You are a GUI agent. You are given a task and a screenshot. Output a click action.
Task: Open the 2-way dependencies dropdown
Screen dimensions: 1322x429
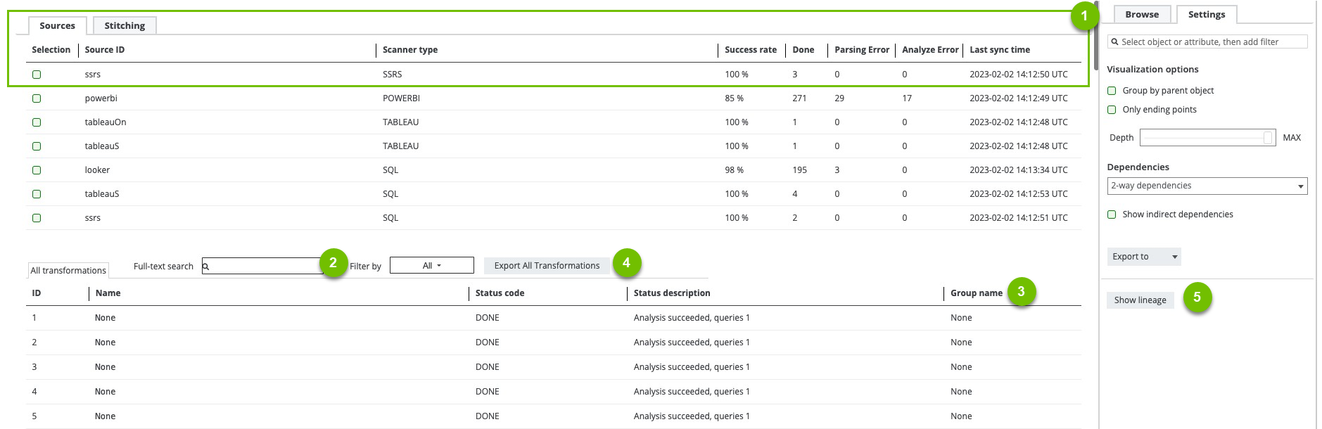coord(1207,186)
